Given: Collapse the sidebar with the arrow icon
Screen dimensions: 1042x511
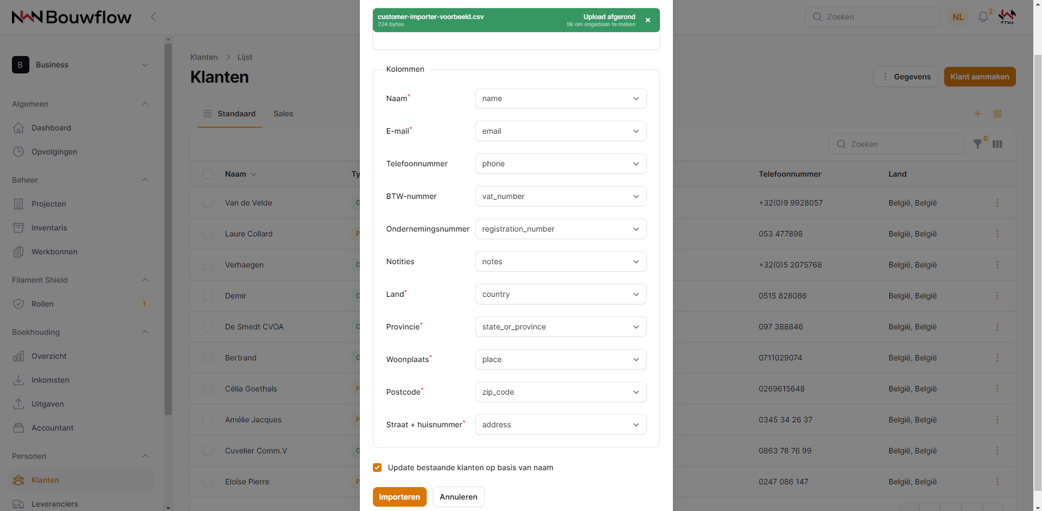Looking at the screenshot, I should tap(153, 17).
